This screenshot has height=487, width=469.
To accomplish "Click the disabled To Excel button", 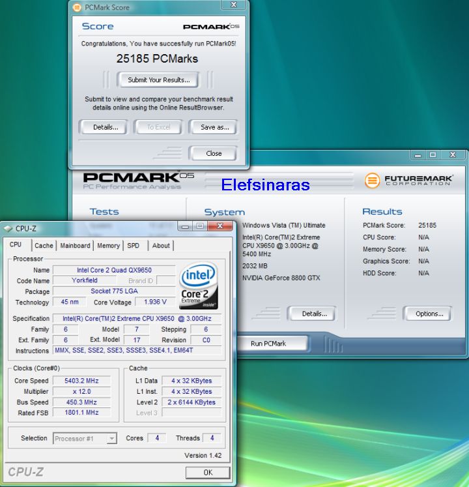I will click(x=158, y=127).
